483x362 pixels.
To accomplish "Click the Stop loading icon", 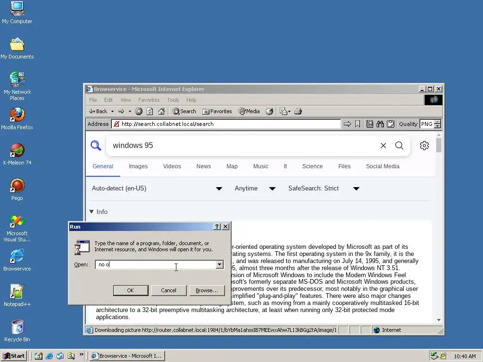I will pyautogui.click(x=139, y=111).
